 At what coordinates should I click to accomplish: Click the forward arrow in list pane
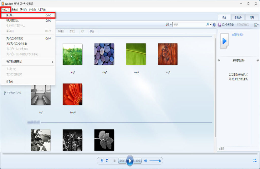tap(257, 60)
